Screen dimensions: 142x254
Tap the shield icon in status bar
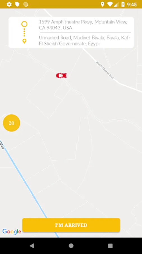17,4
